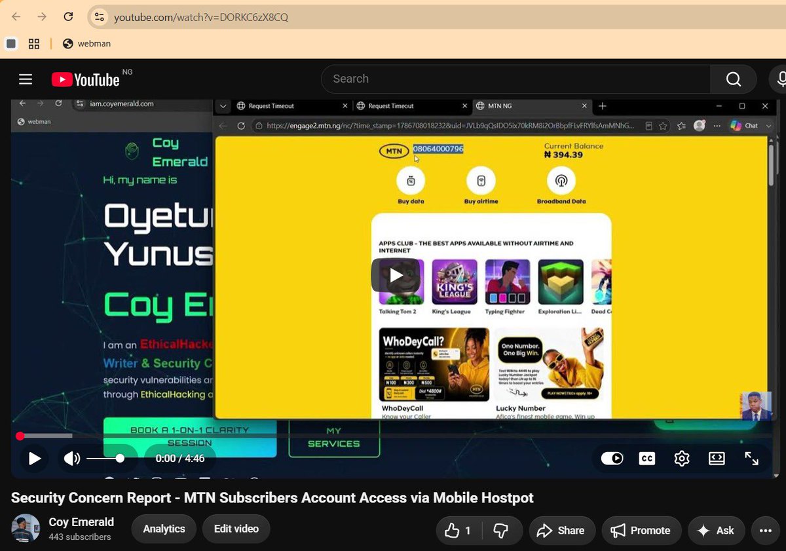
Task: Focus the YouTube Search box
Action: (x=515, y=79)
